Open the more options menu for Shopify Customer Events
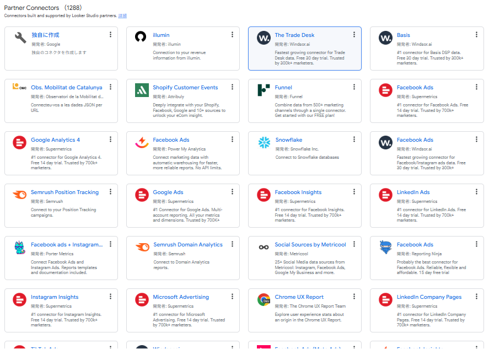Image resolution: width=489 pixels, height=349 pixels. (x=232, y=87)
